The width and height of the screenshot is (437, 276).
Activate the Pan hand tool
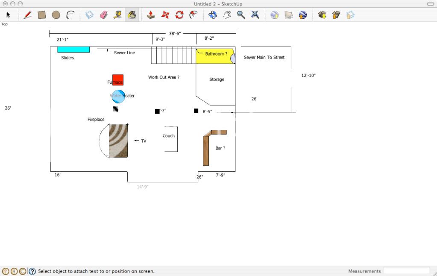click(x=227, y=15)
